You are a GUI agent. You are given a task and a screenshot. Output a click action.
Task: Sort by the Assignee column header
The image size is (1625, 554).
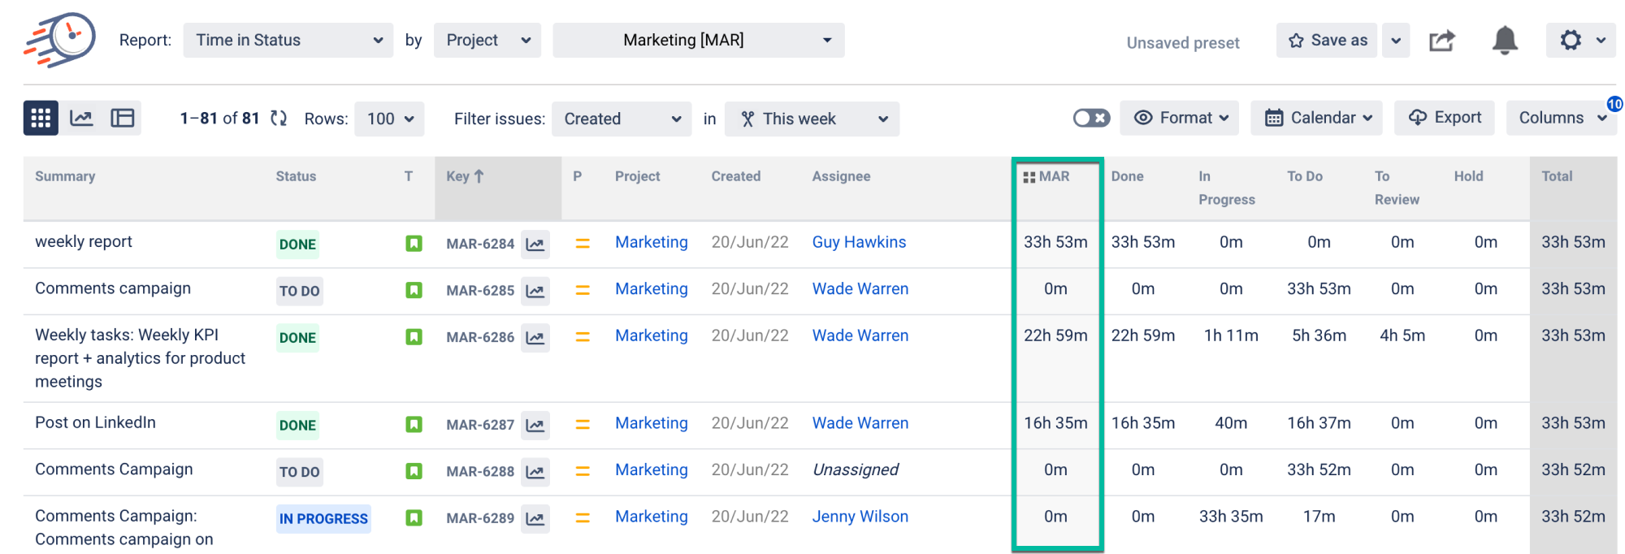point(841,176)
